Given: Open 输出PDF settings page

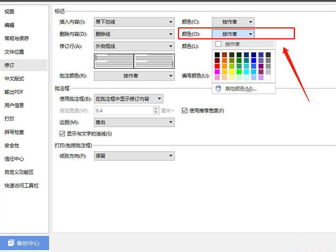Looking at the screenshot, I should [14, 92].
